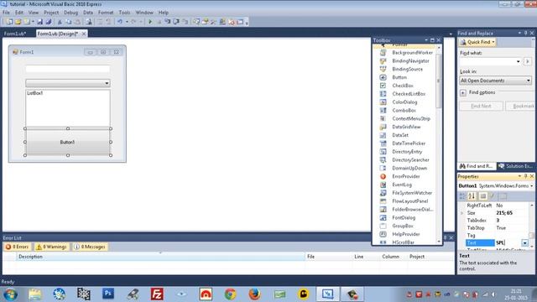Click the File column header in Error List

click(328, 257)
